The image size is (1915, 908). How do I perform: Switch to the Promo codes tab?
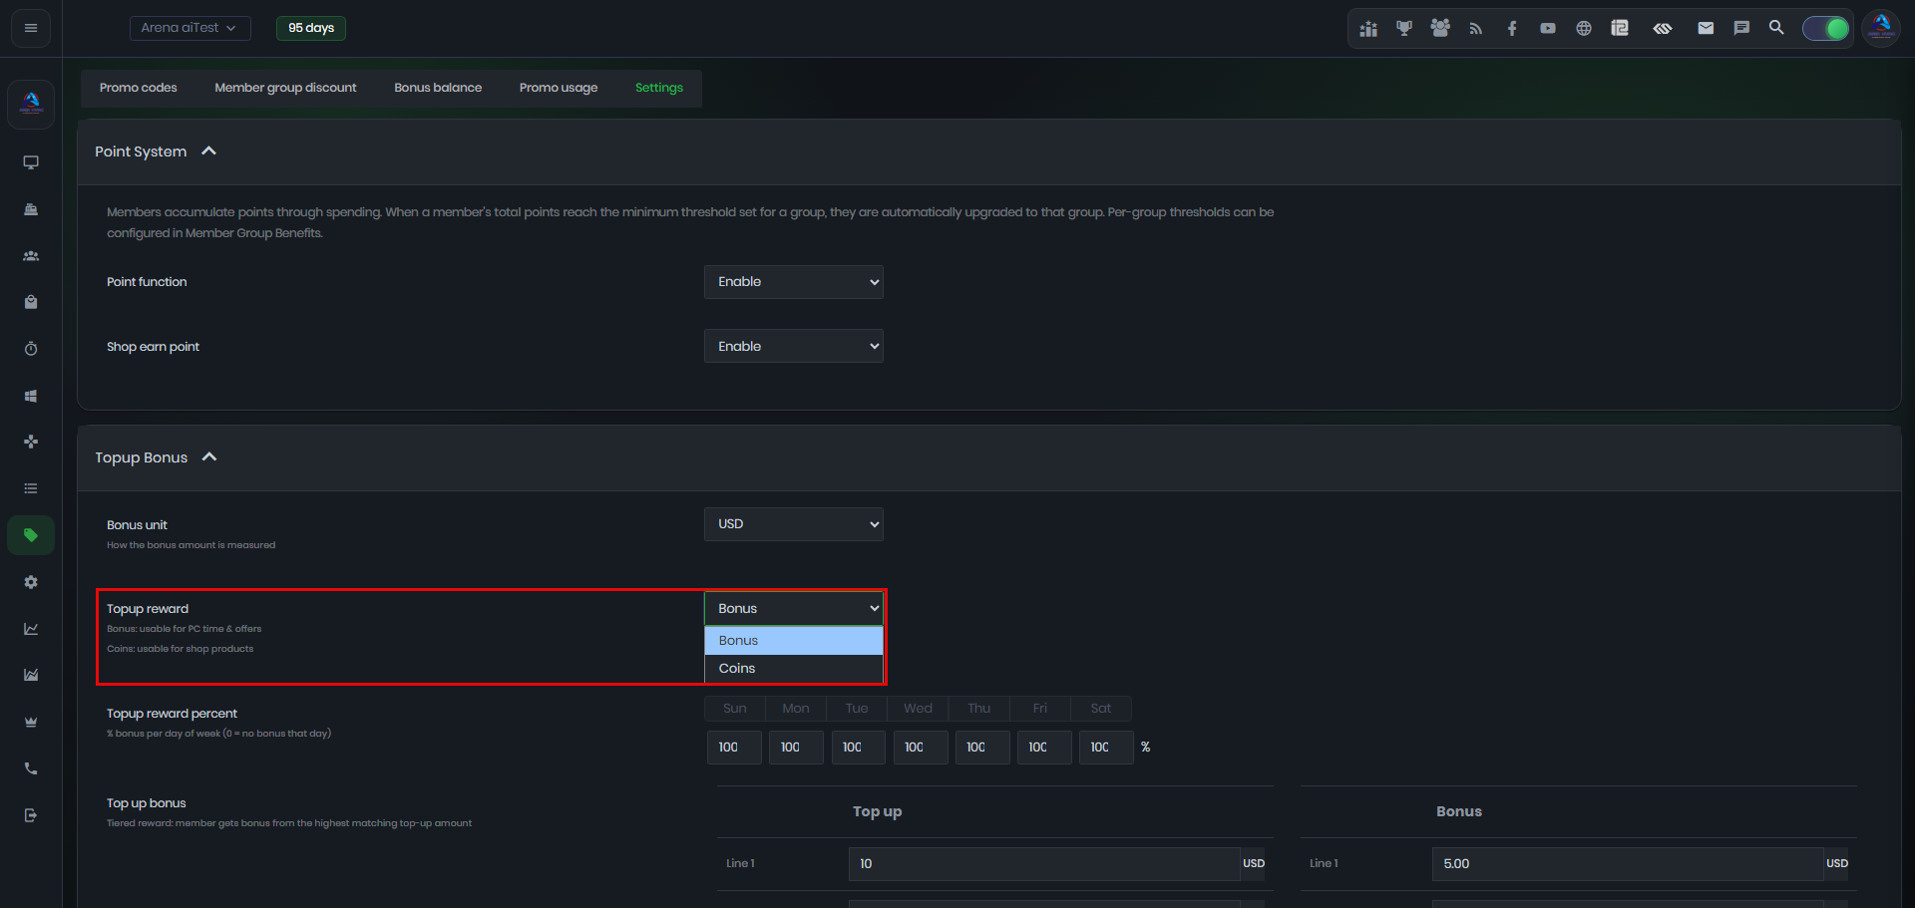coord(139,88)
